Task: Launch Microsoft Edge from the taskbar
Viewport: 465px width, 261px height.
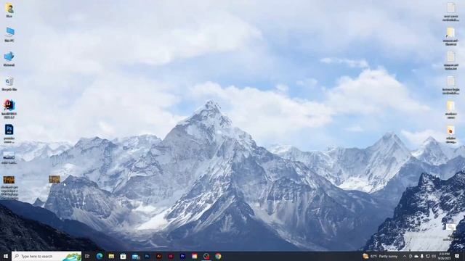Action: click(100, 256)
